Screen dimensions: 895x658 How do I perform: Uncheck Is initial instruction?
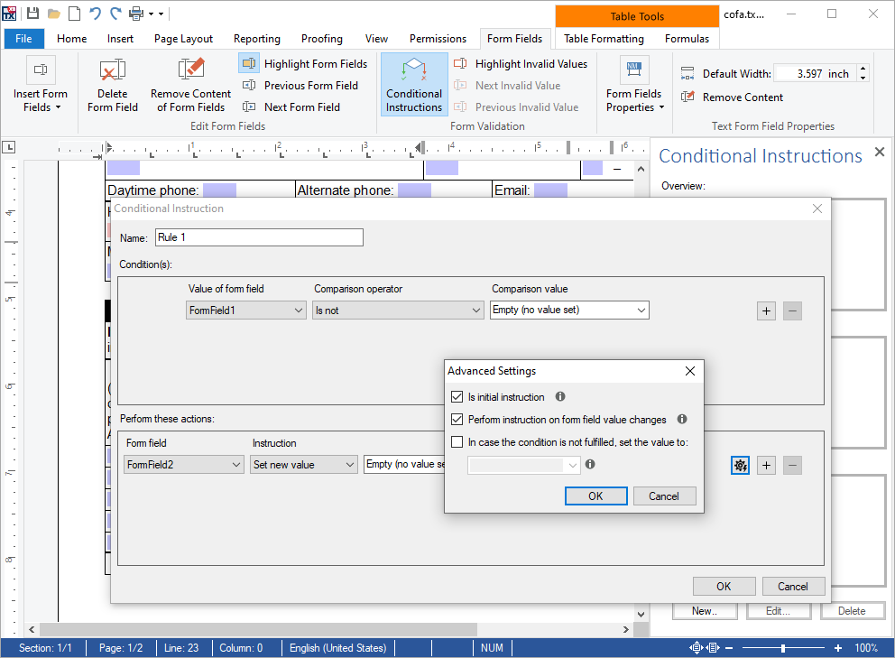(x=457, y=396)
